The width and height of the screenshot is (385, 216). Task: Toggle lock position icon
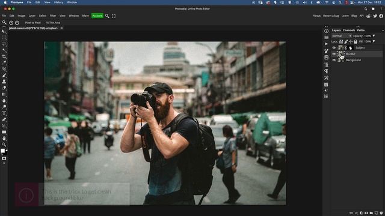click(351, 41)
